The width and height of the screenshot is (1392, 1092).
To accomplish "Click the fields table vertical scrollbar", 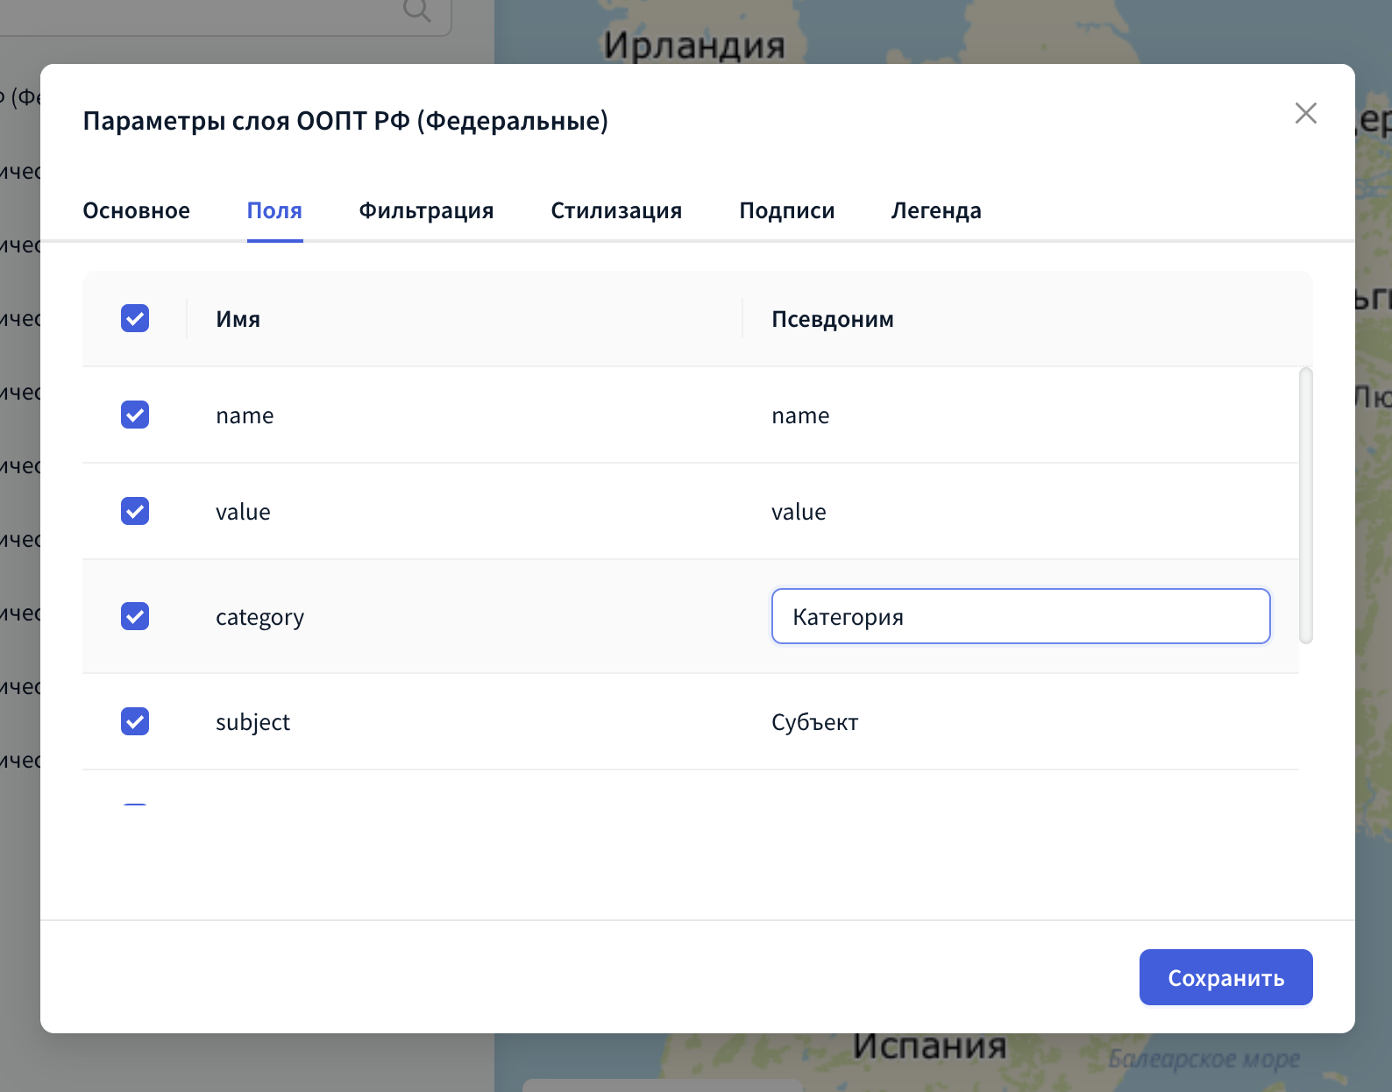I will tap(1305, 505).
